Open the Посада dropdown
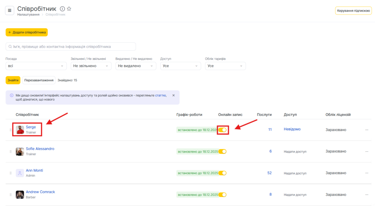Image resolution: width=375 pixels, height=206 pixels. pyautogui.click(x=36, y=66)
